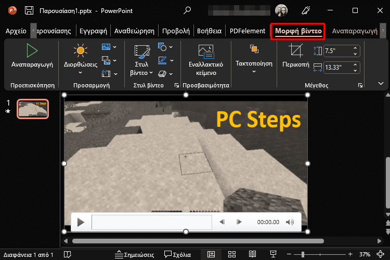Click the Color picture icon in Προσαρμογή
This screenshot has width=390, height=260.
(106, 47)
